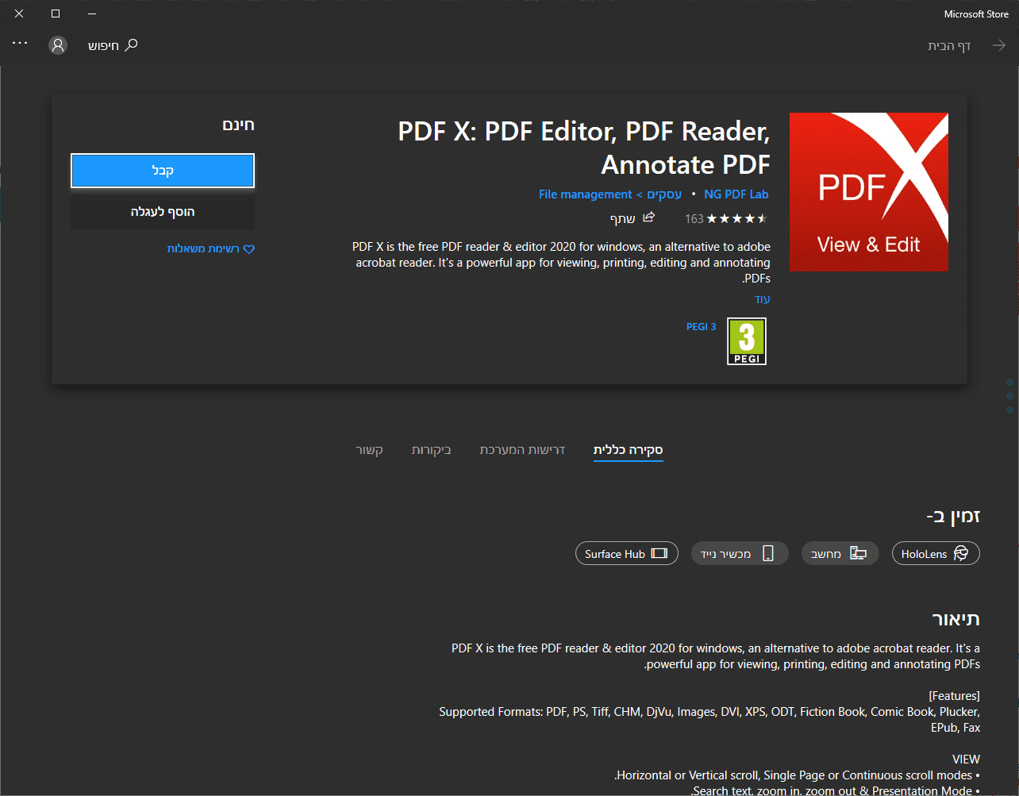Click the חינם (free) price label
Screen dimensions: 1019x796
[238, 125]
